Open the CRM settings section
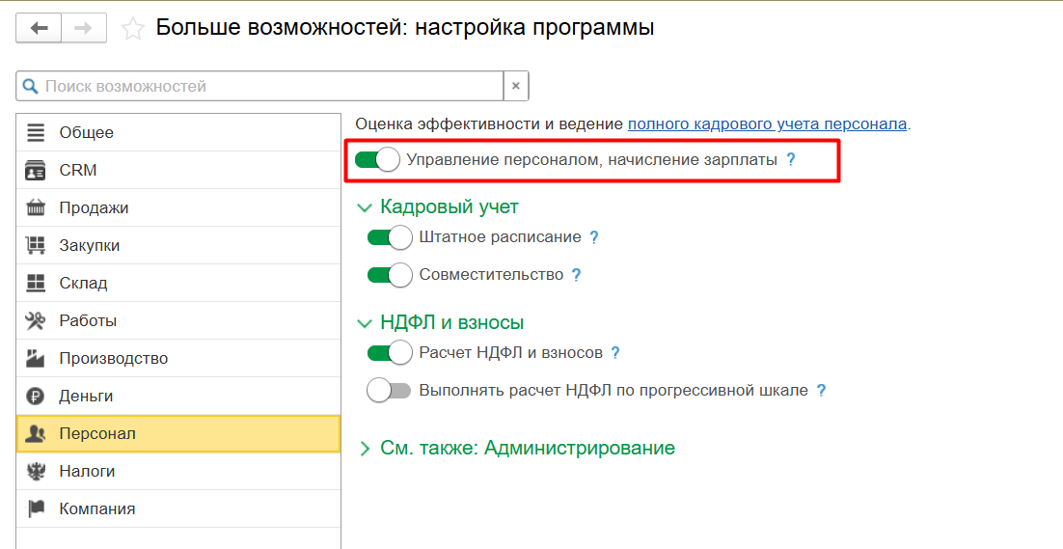 (x=178, y=170)
